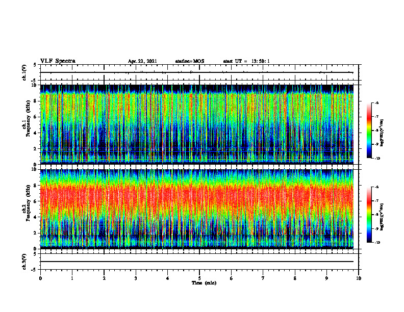Click the ch.3 voltage flat trace line
The width and height of the screenshot is (404, 312).
196,262
